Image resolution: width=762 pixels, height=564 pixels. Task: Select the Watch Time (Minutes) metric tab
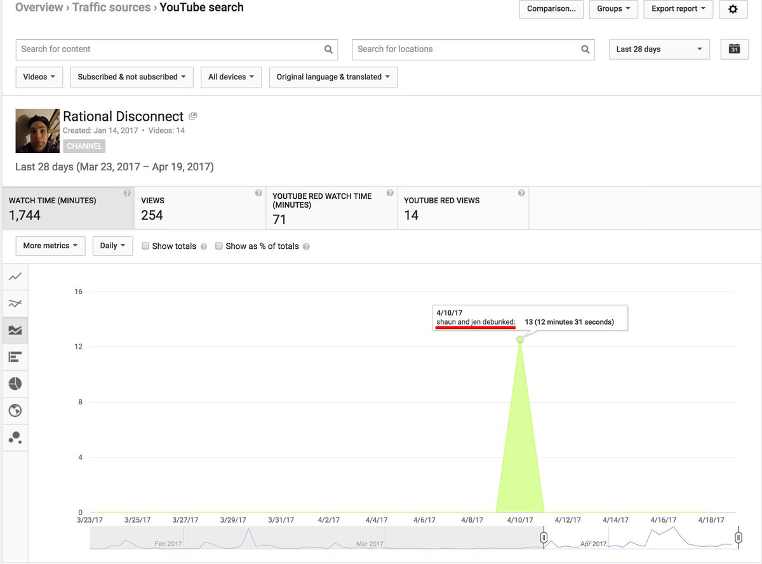(x=69, y=208)
